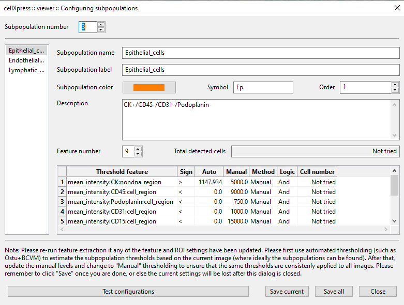The image size is (404, 305).
Task: Close the dialog with the X icon
Action: coord(397,8)
